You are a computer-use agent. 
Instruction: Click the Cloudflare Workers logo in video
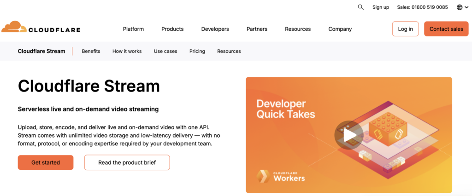click(x=281, y=176)
